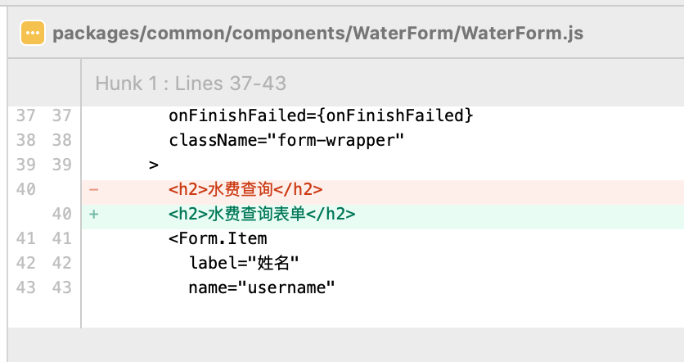Click line number 43 in the gutter
The width and height of the screenshot is (684, 362).
43,287
